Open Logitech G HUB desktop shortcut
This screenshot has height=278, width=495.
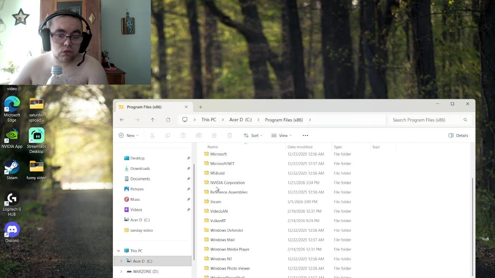12,204
